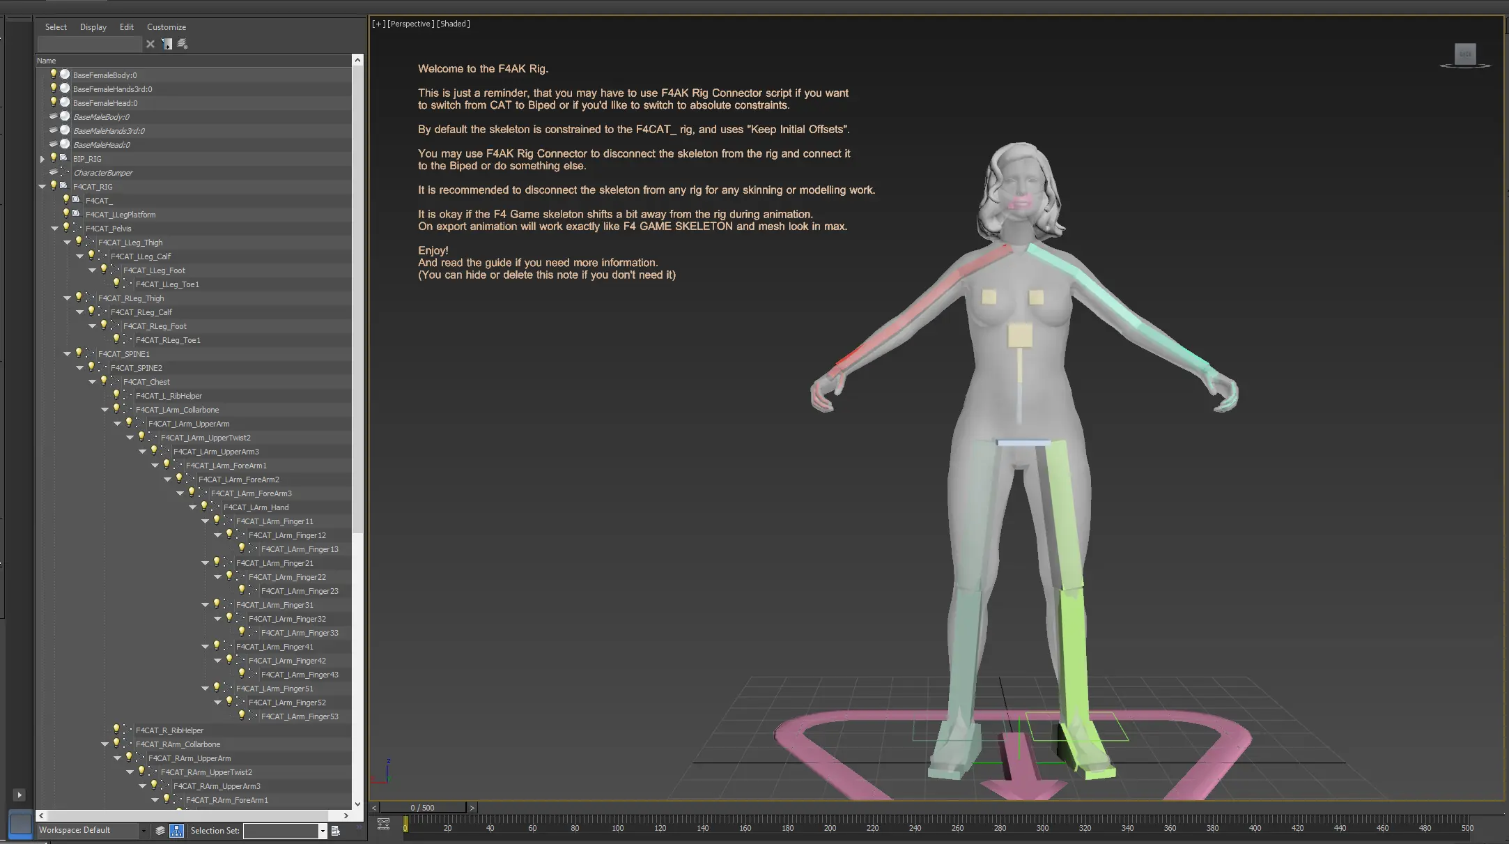Toggle the BIP_RIG light bulb visibility

[x=54, y=158]
